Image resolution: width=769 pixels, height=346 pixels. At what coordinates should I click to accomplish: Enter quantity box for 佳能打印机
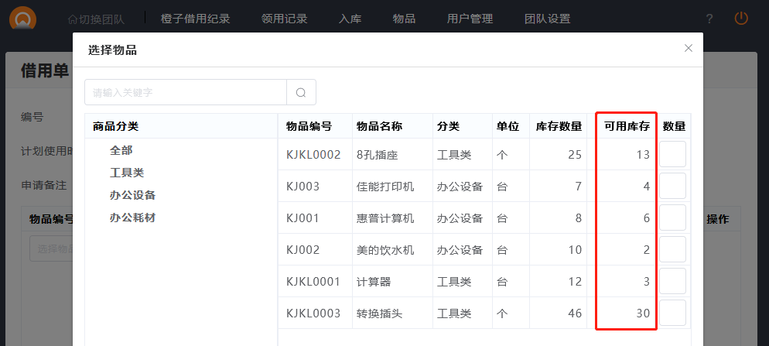coord(672,186)
